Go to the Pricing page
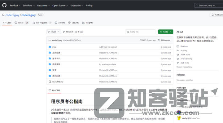The image size is (223, 123). (89, 5)
